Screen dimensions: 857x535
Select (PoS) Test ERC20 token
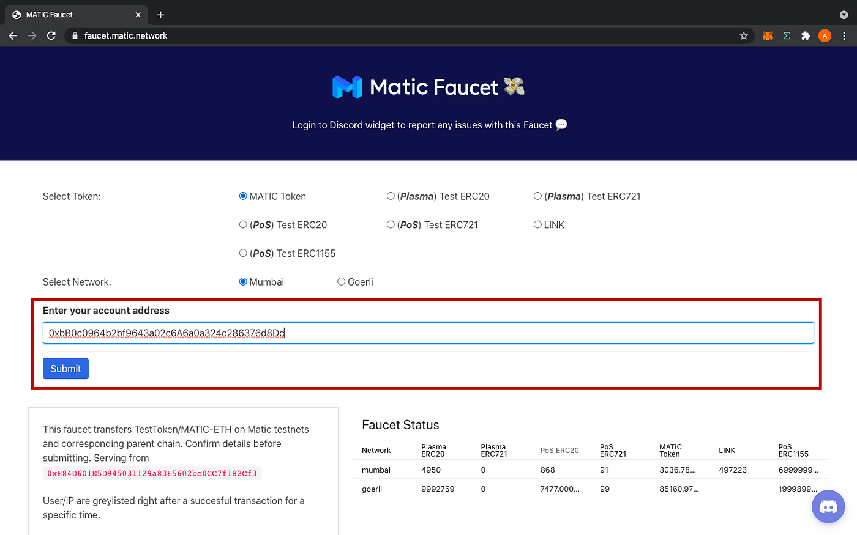[x=243, y=224]
